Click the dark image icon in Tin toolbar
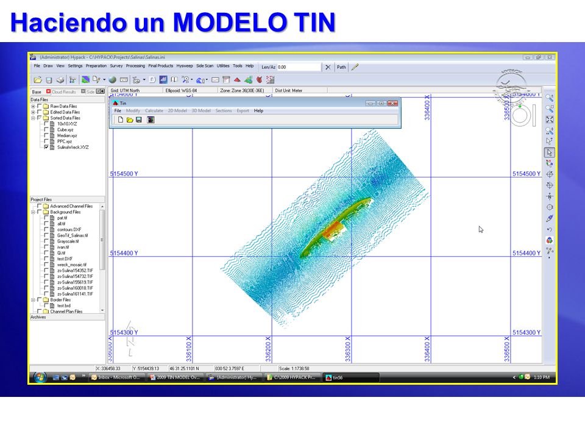 tap(151, 120)
